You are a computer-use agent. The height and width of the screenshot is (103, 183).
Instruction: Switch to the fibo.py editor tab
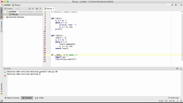49,9
